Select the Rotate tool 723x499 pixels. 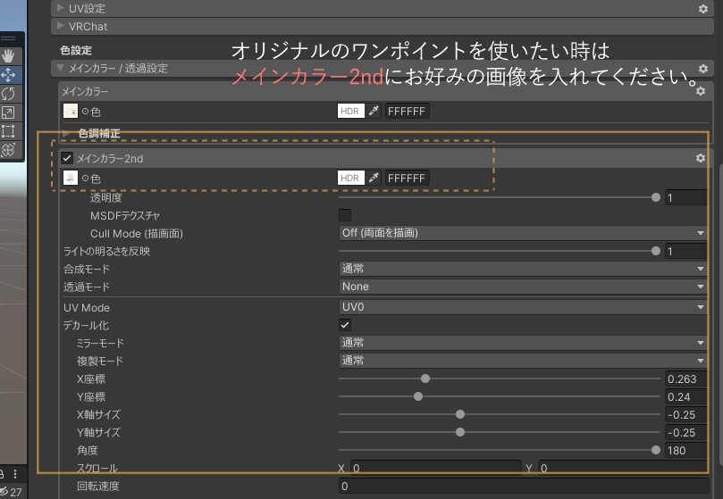[x=8, y=94]
